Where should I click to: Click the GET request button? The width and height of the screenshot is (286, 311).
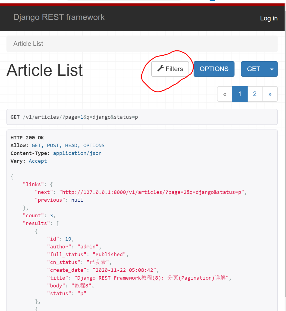253,69
